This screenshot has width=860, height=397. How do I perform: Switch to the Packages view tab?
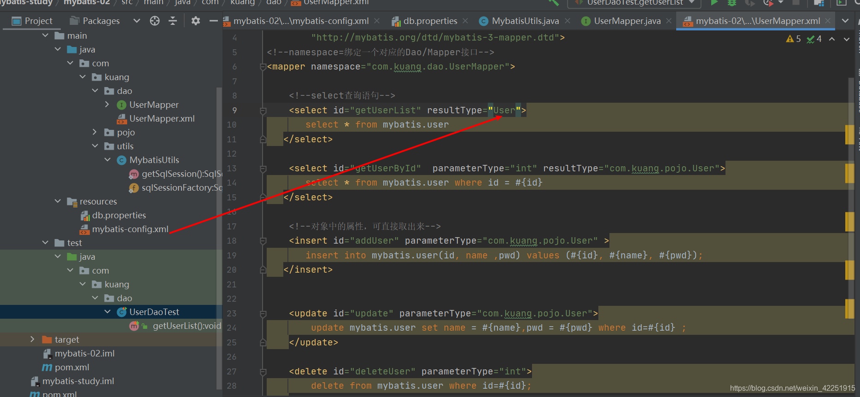click(95, 21)
